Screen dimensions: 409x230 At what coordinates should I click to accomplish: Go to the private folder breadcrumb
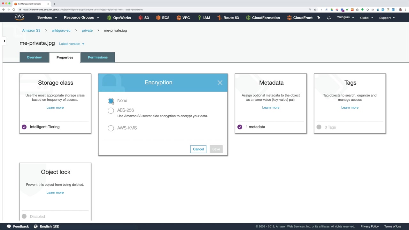click(87, 30)
